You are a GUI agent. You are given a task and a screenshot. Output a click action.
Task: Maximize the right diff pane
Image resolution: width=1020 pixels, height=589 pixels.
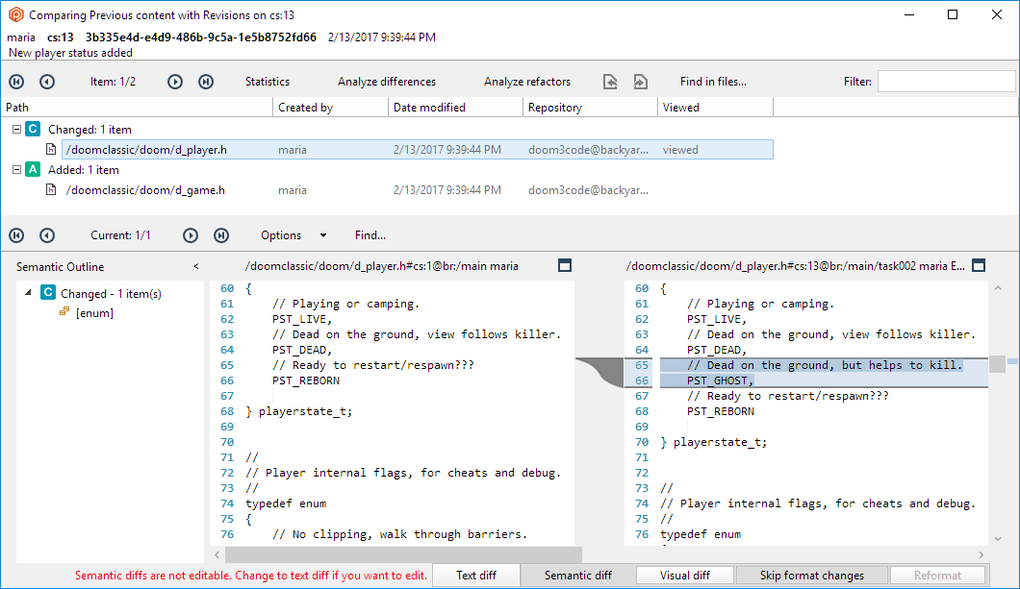click(979, 265)
